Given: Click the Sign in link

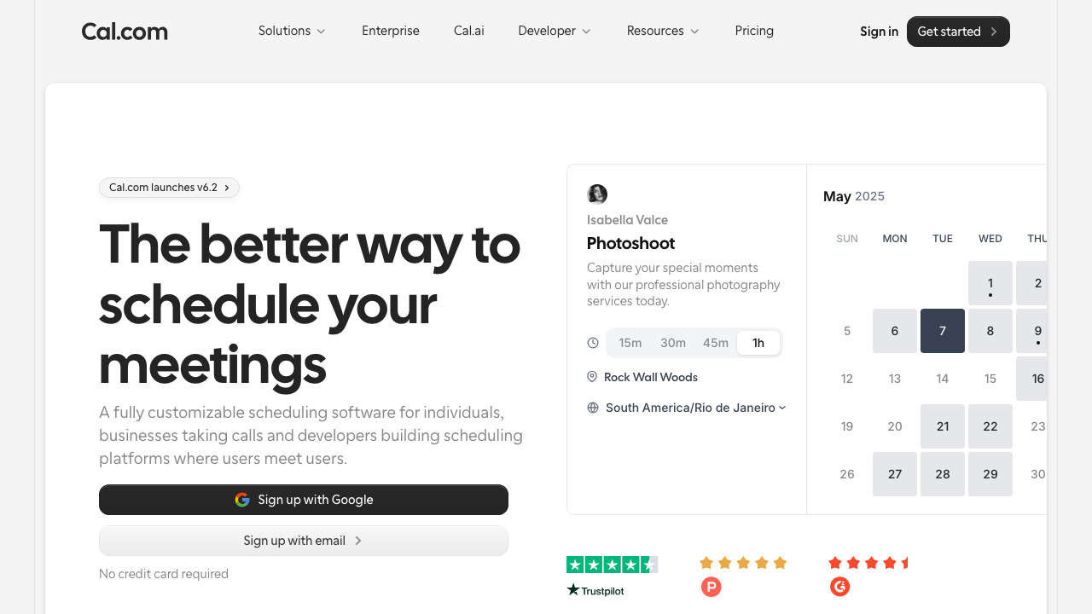Looking at the screenshot, I should pyautogui.click(x=879, y=31).
